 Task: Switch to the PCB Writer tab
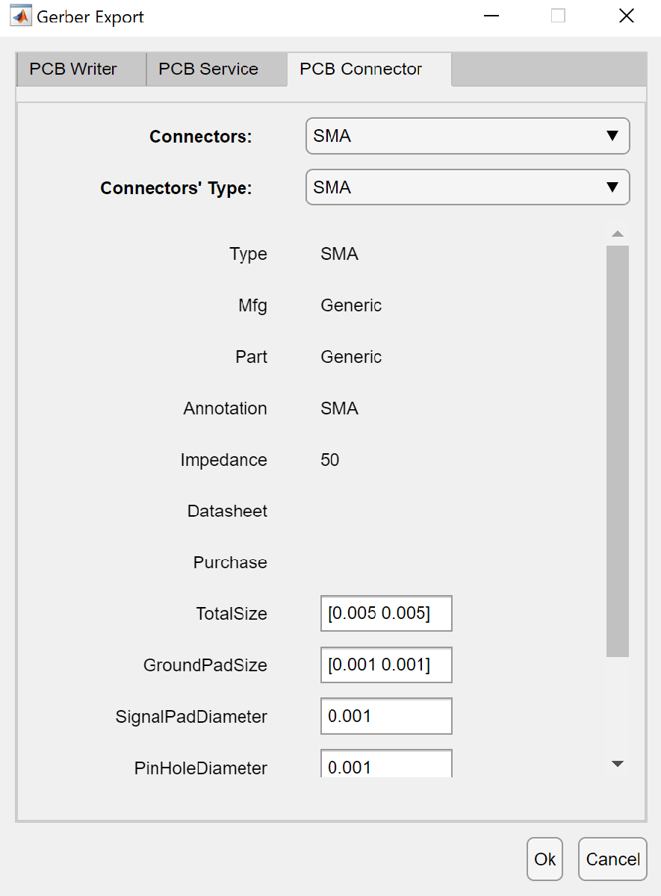[73, 69]
